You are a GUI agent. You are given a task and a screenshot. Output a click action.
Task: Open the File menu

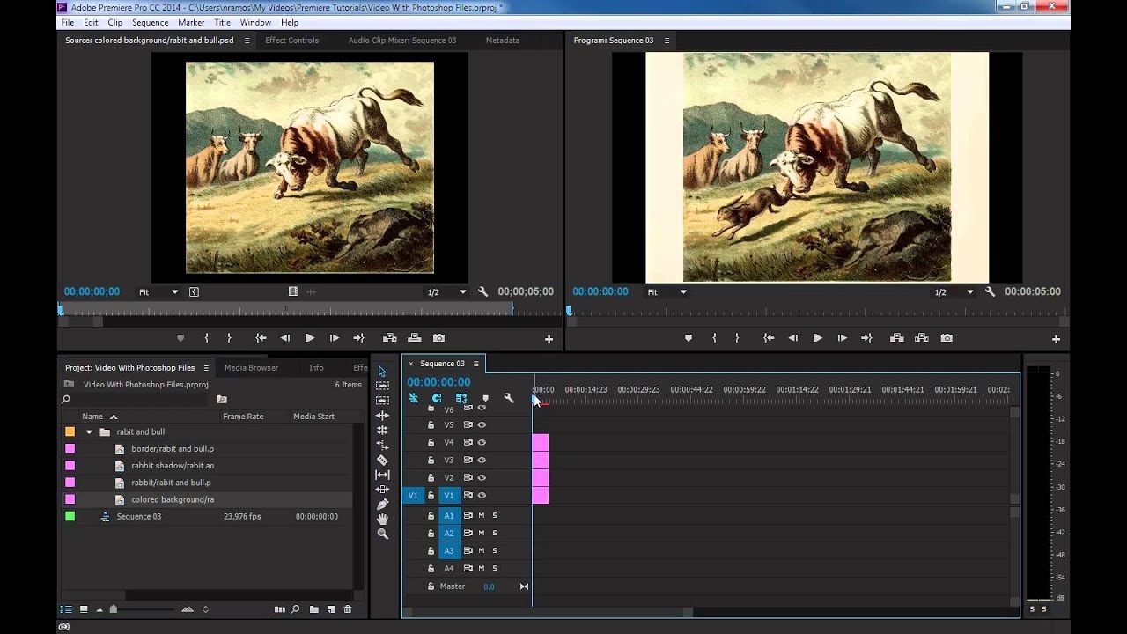(67, 22)
